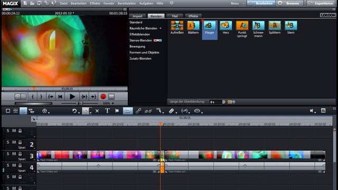The height and width of the screenshot is (190, 338).
Task: Click the new project file icon
Action: coord(25,3)
